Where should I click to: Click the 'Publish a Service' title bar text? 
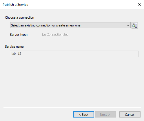[x=15, y=5]
